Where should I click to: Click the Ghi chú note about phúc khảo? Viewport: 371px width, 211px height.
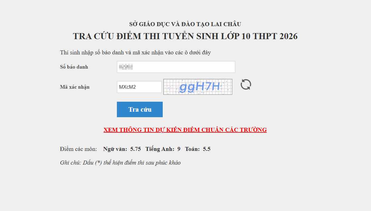(120, 163)
